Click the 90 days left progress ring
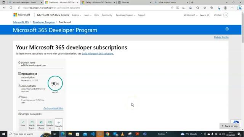 pyautogui.click(x=55, y=83)
